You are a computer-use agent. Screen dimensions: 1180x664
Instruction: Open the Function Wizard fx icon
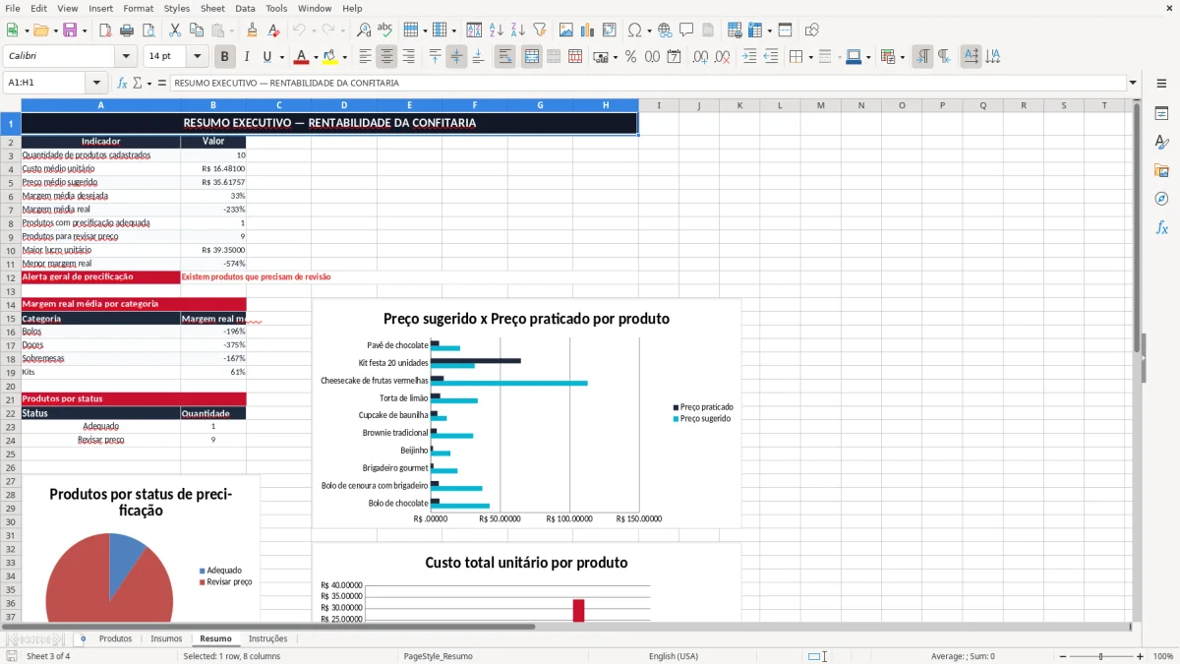pyautogui.click(x=122, y=84)
